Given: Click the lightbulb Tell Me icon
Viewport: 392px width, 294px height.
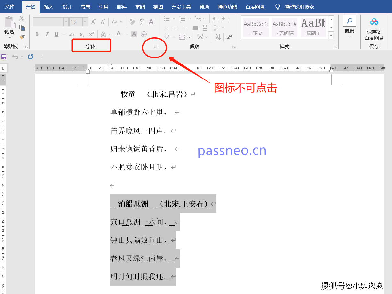Looking at the screenshot, I should 278,7.
